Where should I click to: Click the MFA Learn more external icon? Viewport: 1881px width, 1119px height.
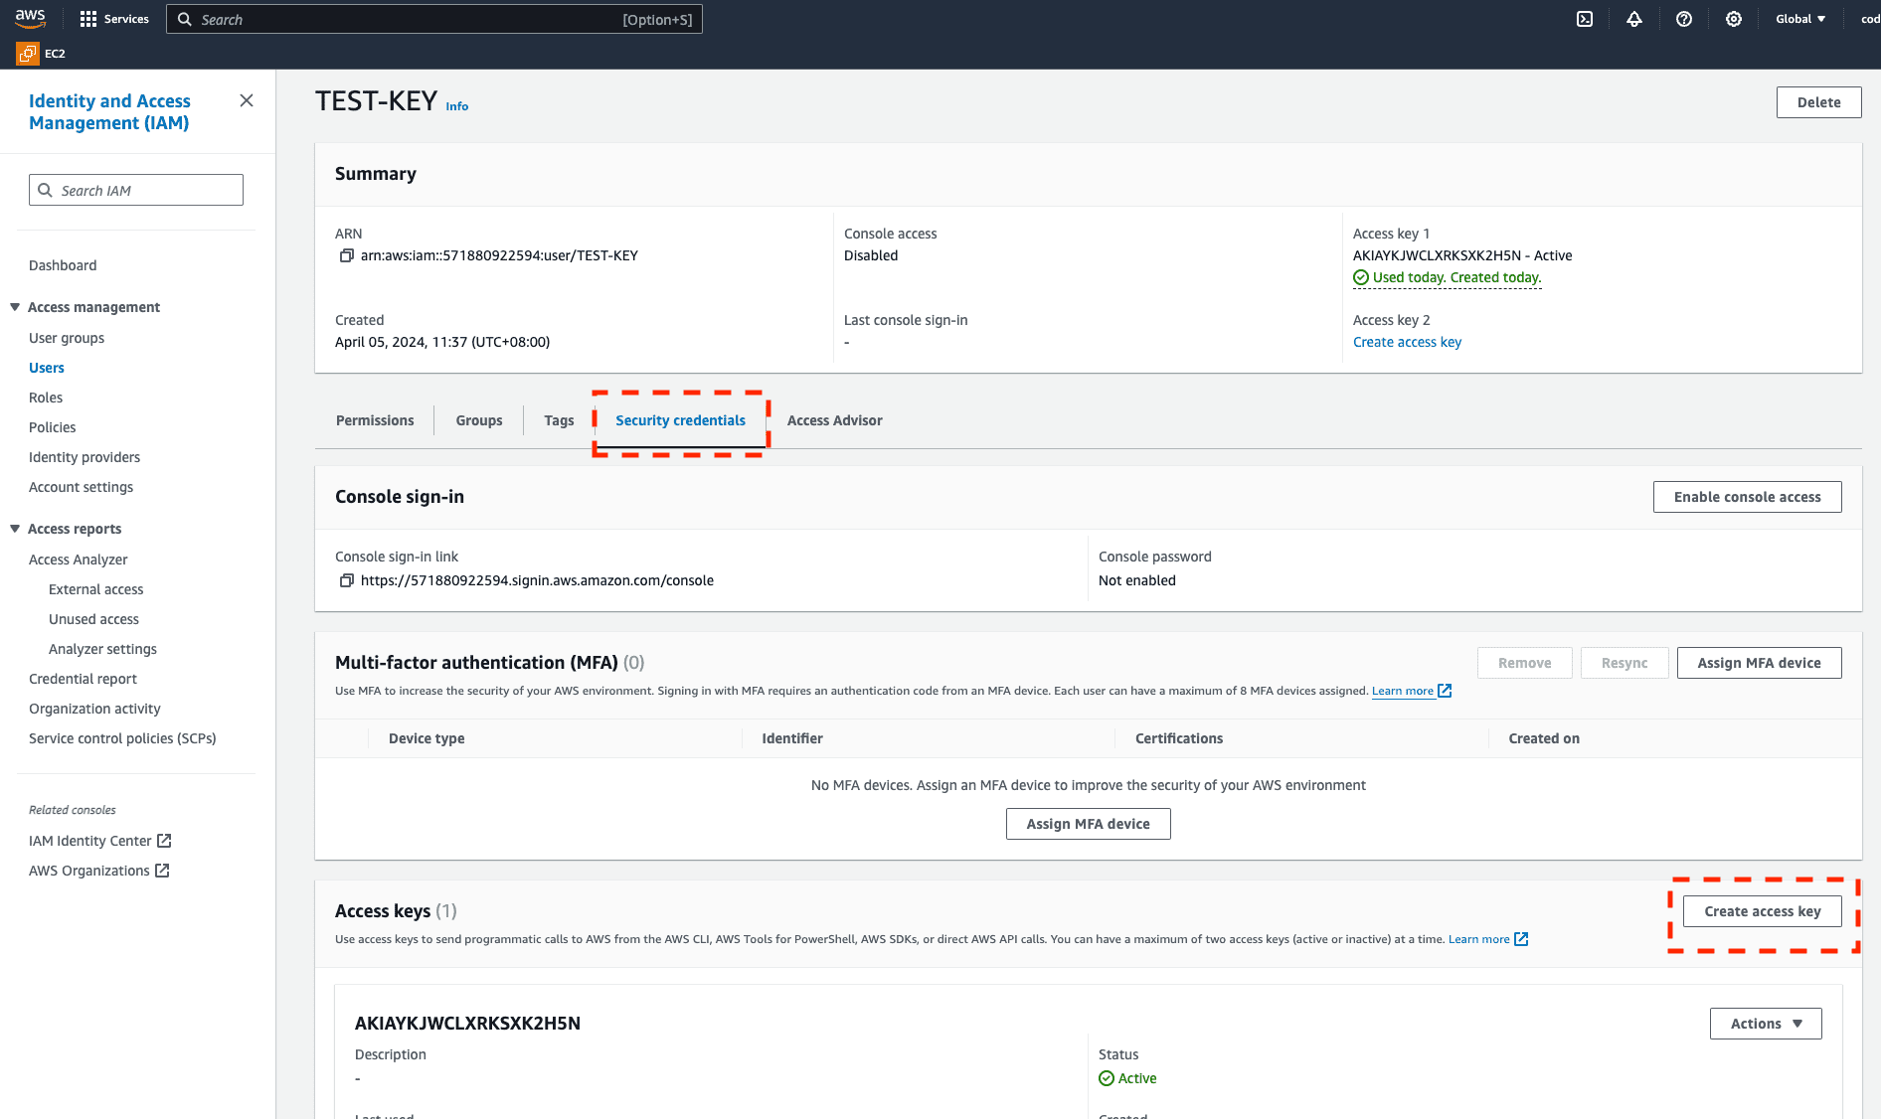1446,691
